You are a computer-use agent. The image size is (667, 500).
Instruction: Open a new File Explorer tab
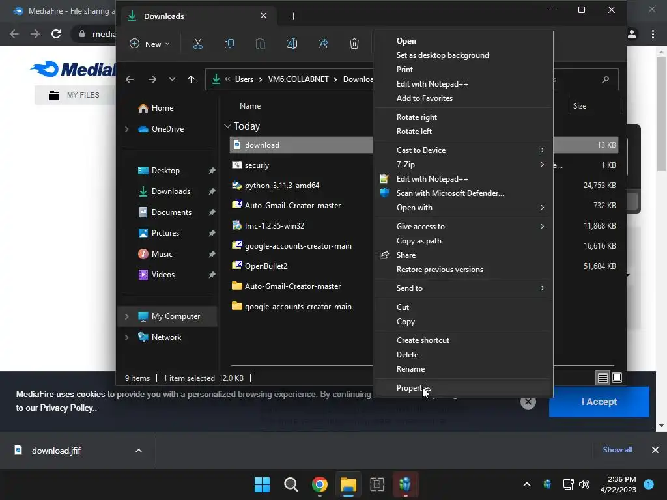click(x=294, y=16)
